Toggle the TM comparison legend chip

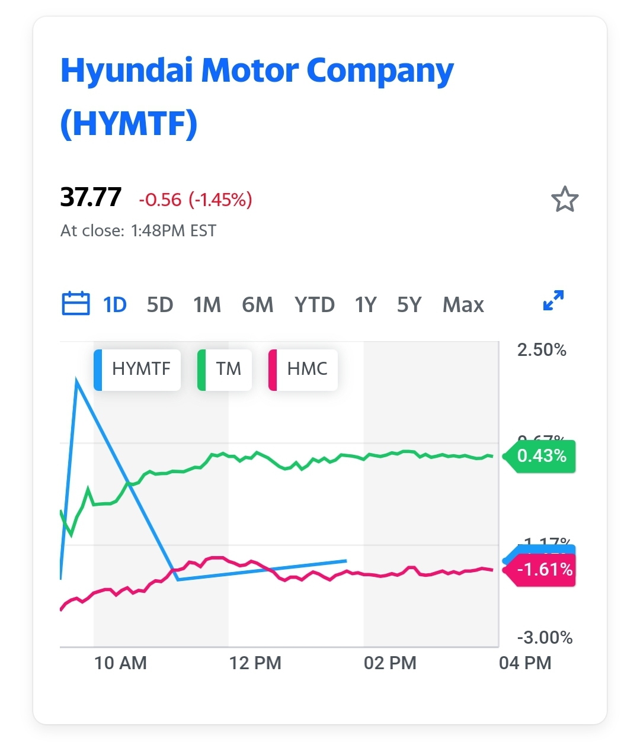click(225, 370)
